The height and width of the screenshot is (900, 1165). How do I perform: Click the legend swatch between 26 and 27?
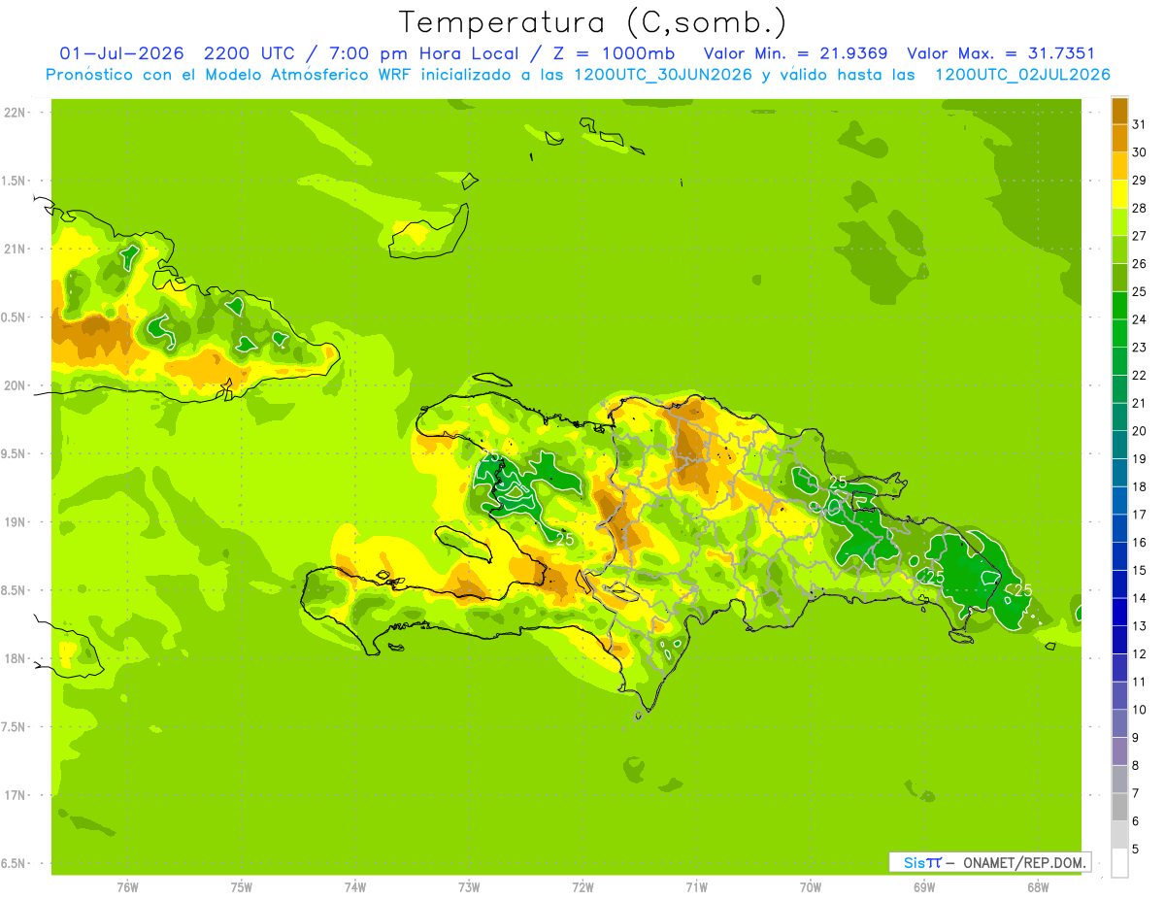point(1119,250)
